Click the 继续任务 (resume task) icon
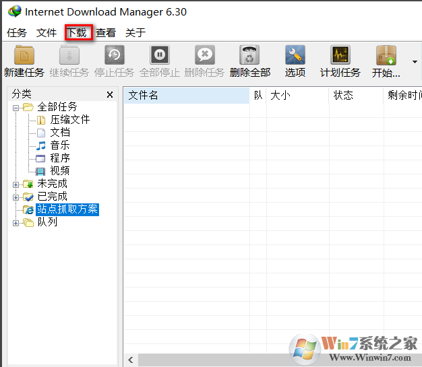This screenshot has height=367, width=422. tap(69, 55)
